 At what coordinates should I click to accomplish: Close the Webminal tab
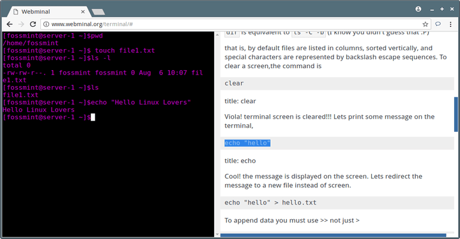click(x=82, y=11)
